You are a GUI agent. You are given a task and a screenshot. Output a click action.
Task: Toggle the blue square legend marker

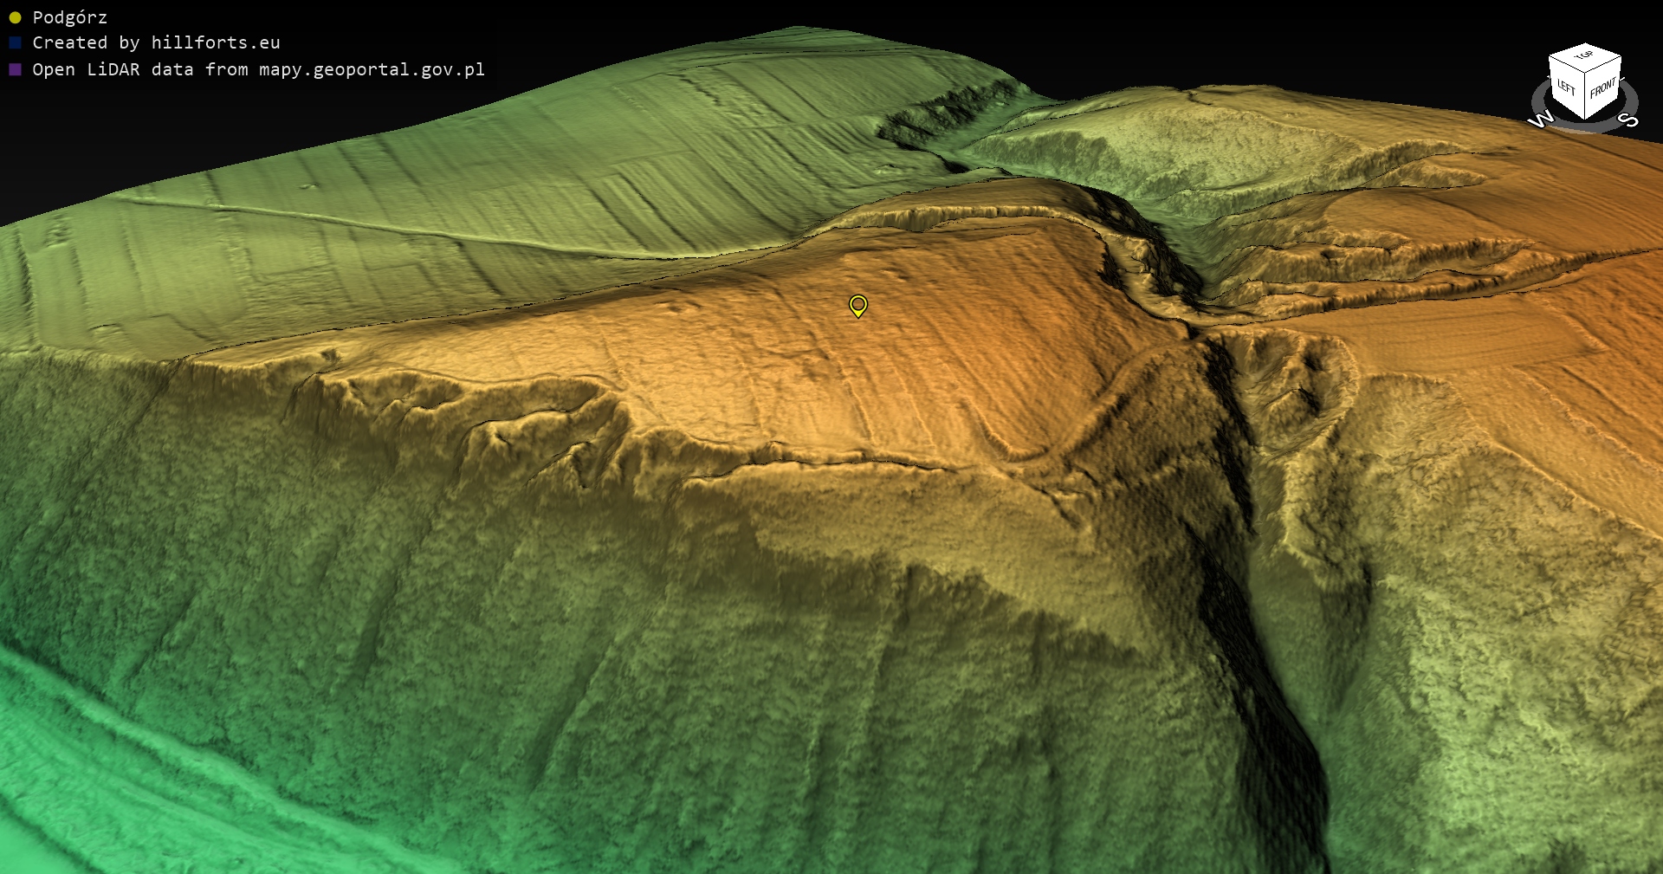pos(15,42)
